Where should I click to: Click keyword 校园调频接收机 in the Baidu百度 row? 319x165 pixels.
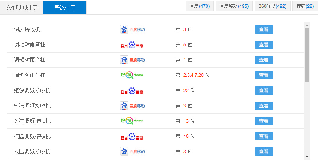tap(32, 136)
